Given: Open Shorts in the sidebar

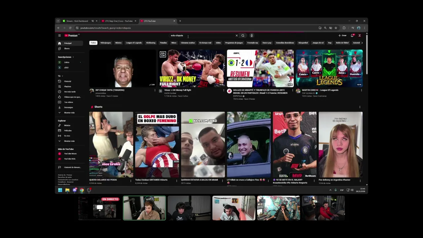Looking at the screenshot, I should coord(70,49).
